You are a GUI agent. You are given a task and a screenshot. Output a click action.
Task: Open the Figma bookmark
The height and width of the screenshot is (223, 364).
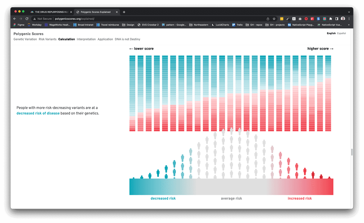(19, 25)
